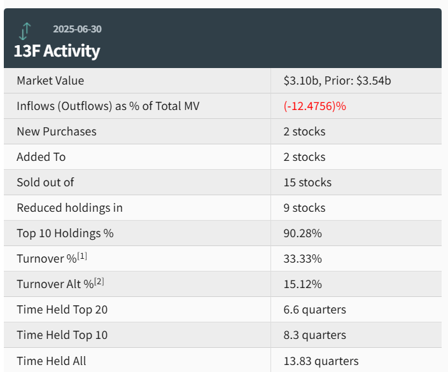Open footnote [1] beside Turnover %
The height and width of the screenshot is (372, 448).
[x=81, y=256]
